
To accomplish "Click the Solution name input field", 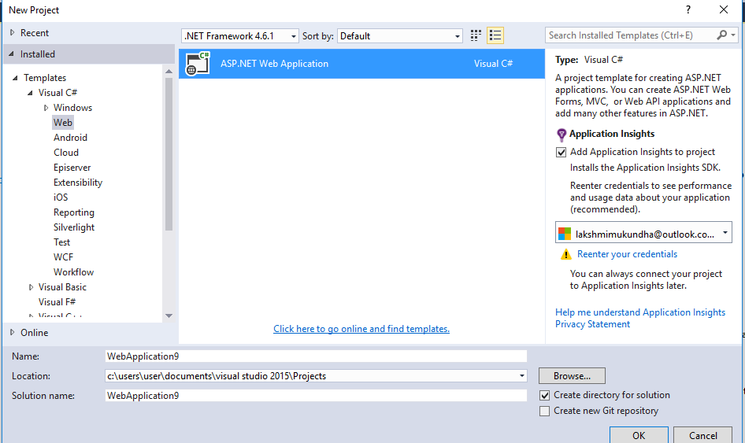I will pos(316,396).
